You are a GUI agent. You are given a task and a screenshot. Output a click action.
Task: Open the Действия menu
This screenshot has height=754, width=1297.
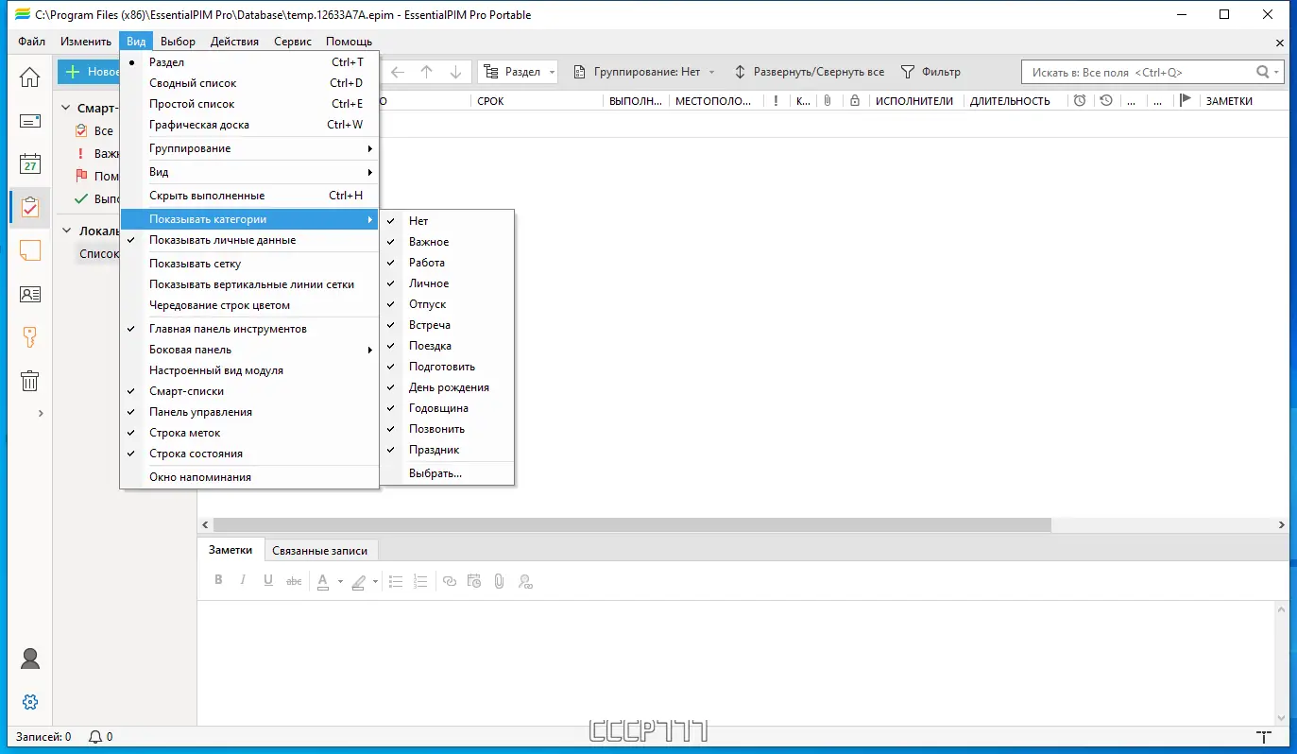(x=234, y=42)
